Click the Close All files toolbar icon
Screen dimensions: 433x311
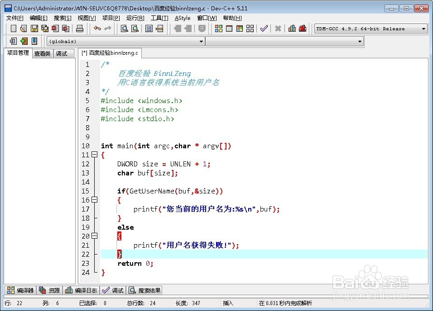66,28
